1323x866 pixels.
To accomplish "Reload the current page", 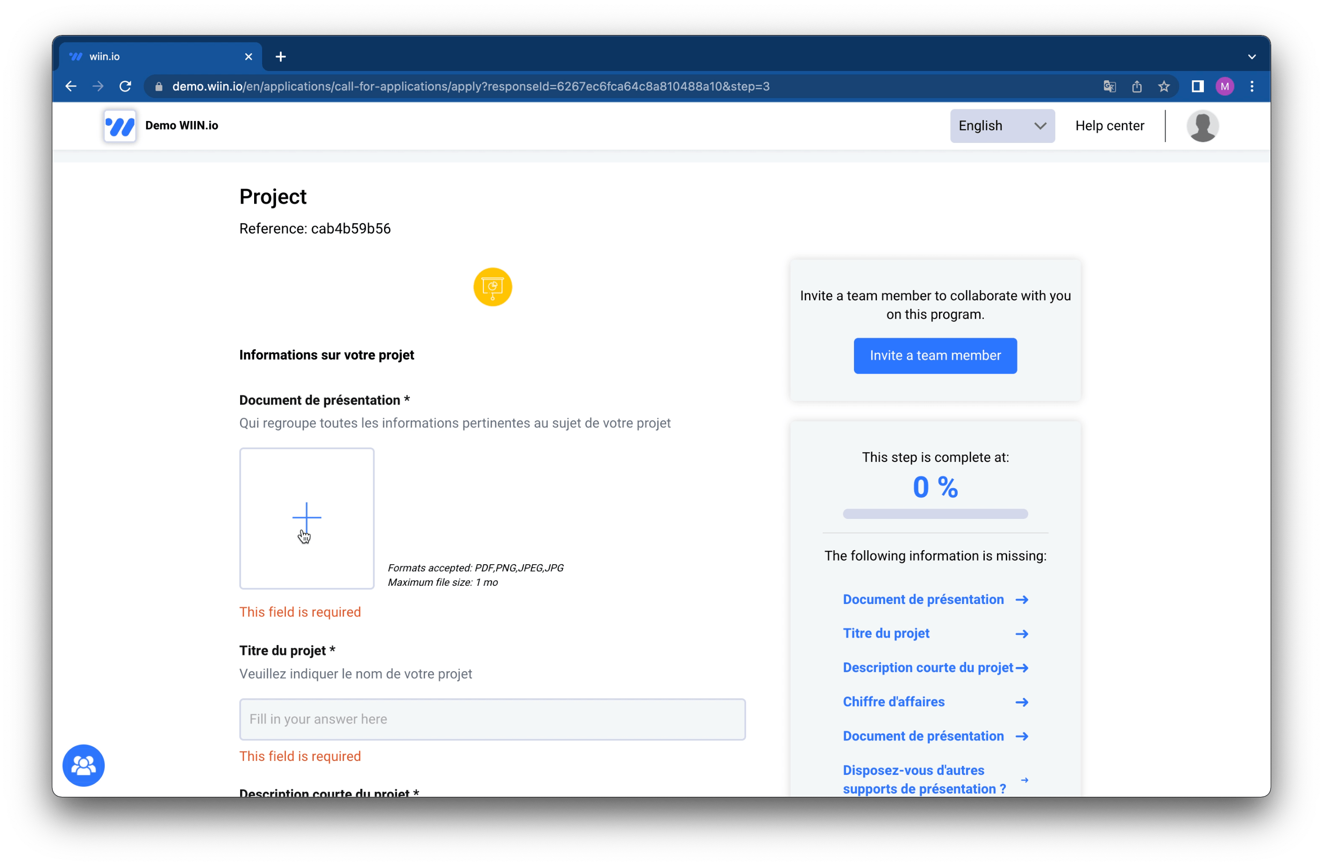I will [x=125, y=86].
